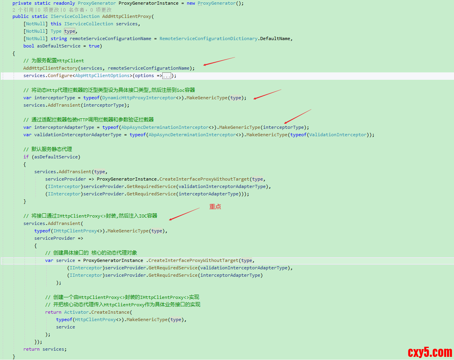This screenshot has width=454, height=360.
Task: Click the "return services;" statement
Action: click(45, 349)
